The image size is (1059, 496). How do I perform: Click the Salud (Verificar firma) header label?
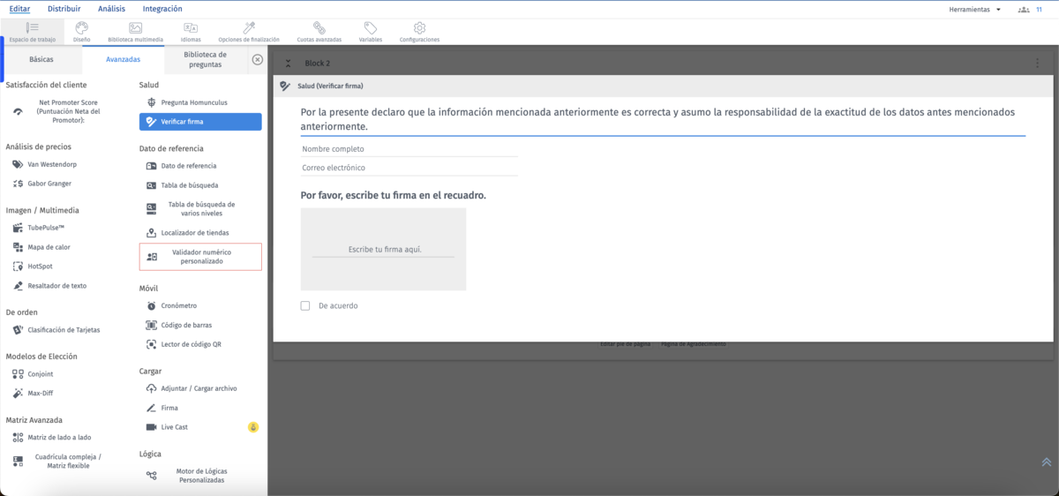[x=330, y=86]
